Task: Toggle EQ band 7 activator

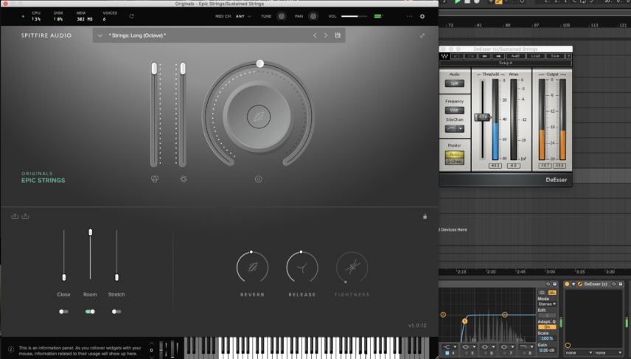Action: point(505,353)
